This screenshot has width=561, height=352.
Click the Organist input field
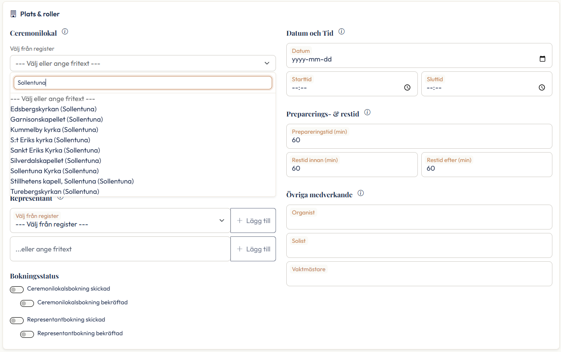[419, 217]
